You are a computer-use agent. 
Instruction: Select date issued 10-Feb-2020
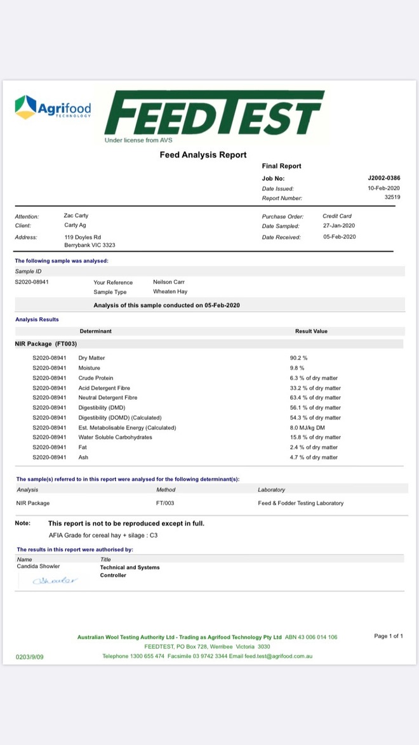[385, 188]
